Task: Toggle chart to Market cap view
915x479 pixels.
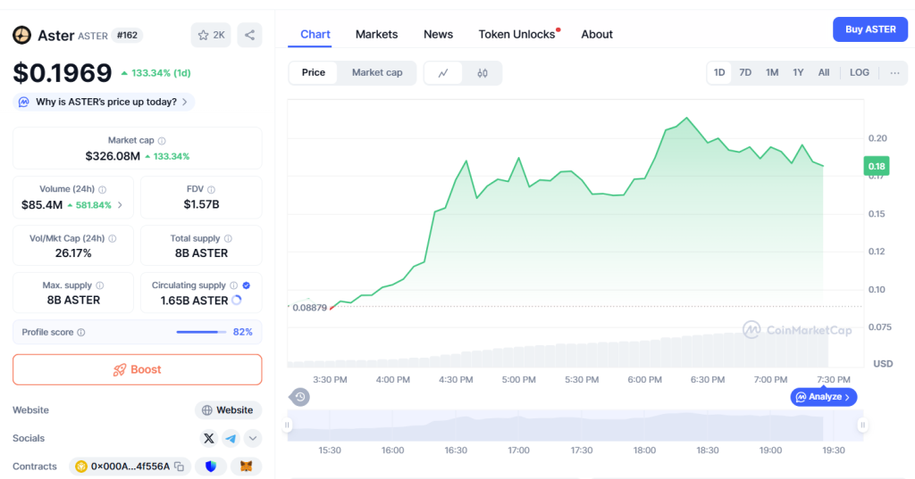Action: pos(376,73)
